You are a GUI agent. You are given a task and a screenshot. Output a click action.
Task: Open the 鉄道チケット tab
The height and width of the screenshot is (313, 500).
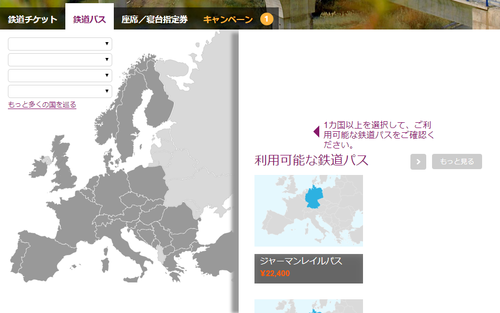point(33,19)
